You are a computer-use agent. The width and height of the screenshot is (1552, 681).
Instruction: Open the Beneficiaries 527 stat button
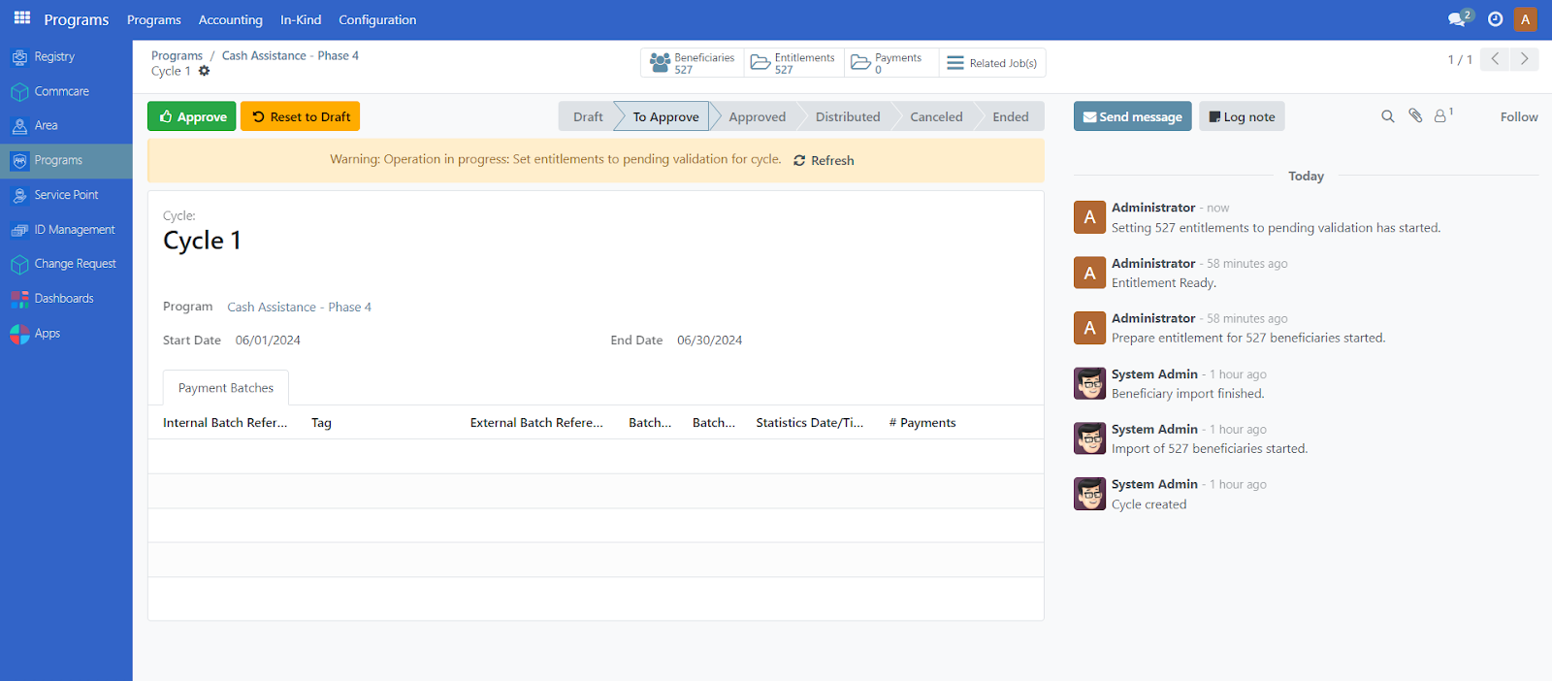pos(693,63)
